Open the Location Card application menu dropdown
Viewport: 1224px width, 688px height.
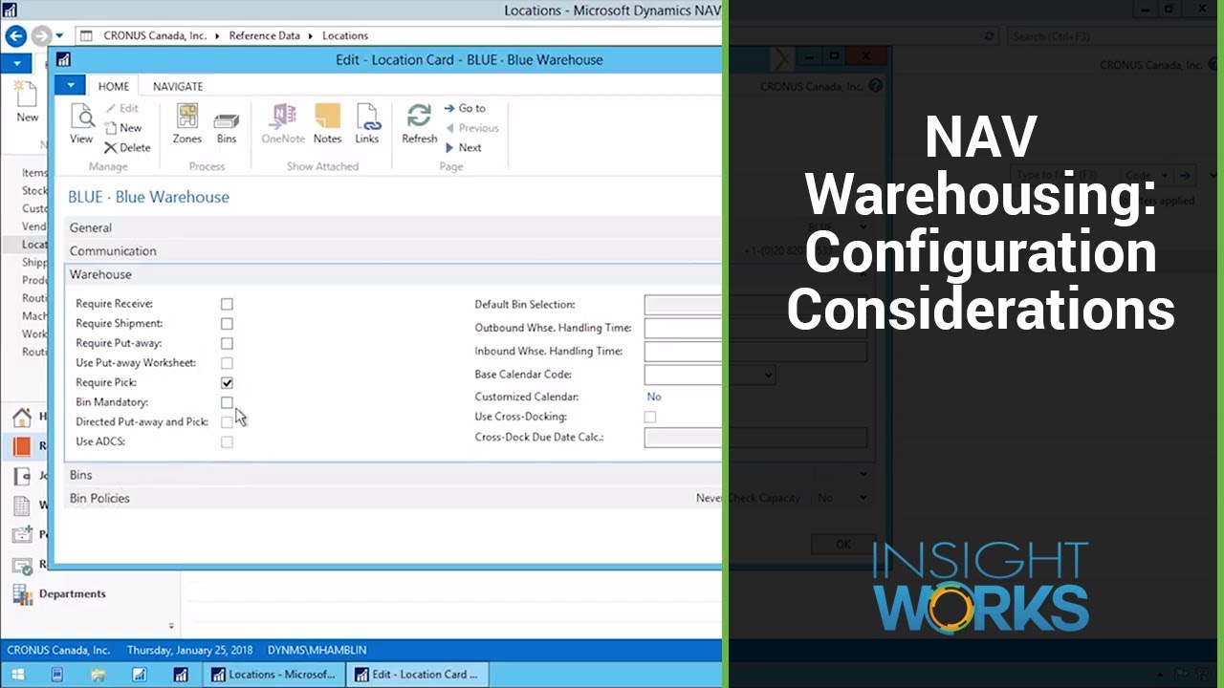click(x=71, y=86)
